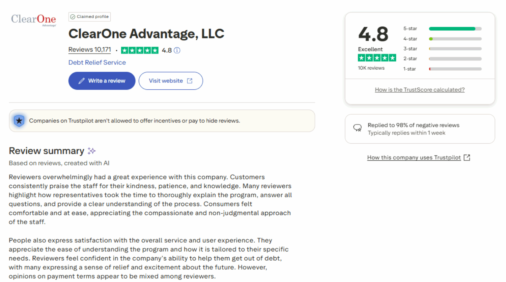Screen dimensions: 506x282
Task: Visit the Debt Relief Service category page
Action: click(x=97, y=62)
